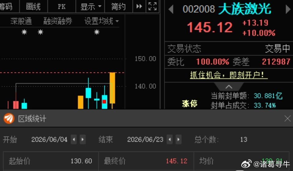Click the double-arrow more tools icon
The image size is (293, 171).
tap(139, 6)
